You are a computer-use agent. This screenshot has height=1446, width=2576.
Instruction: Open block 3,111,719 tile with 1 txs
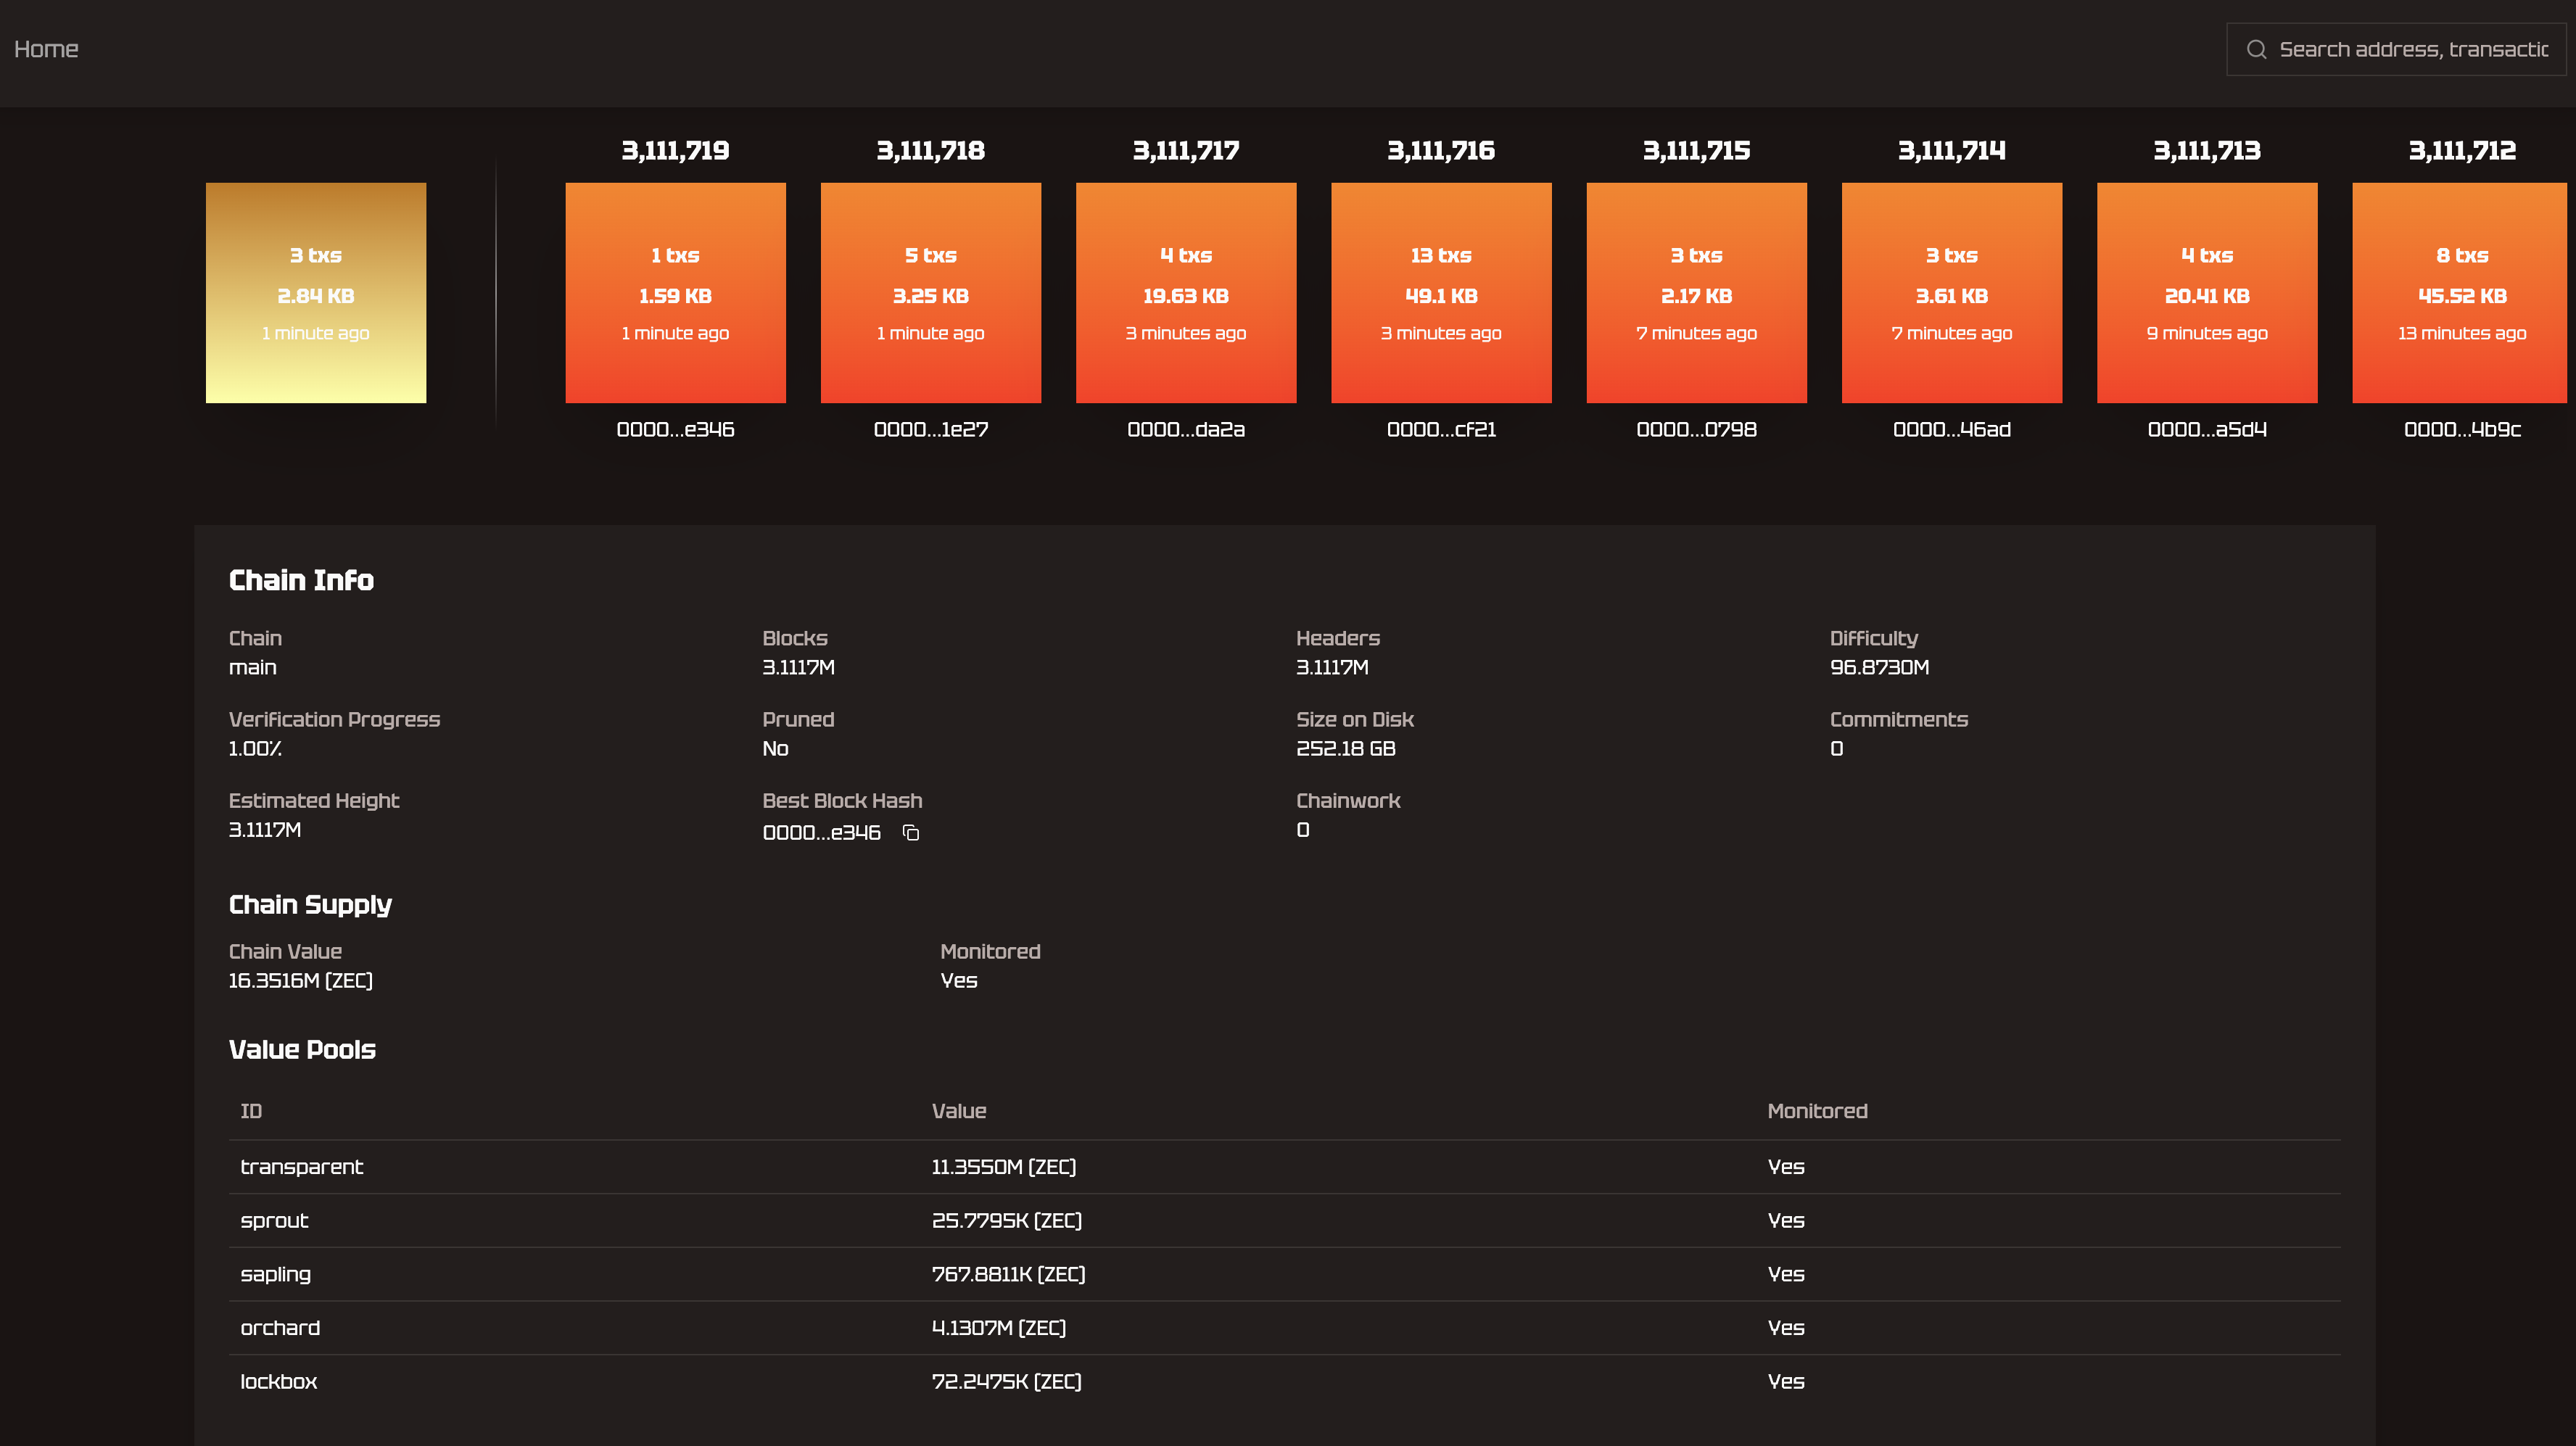point(675,293)
